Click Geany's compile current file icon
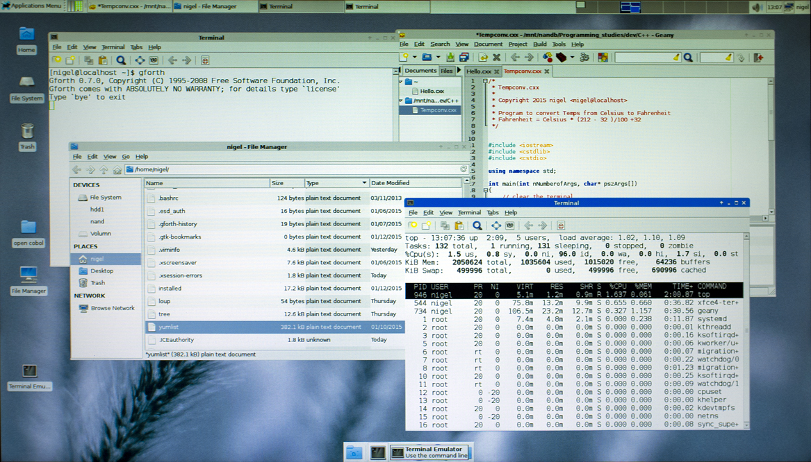811x462 pixels. coord(548,58)
